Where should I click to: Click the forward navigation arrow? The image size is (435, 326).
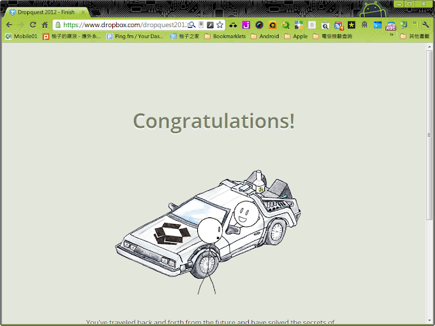coord(21,25)
